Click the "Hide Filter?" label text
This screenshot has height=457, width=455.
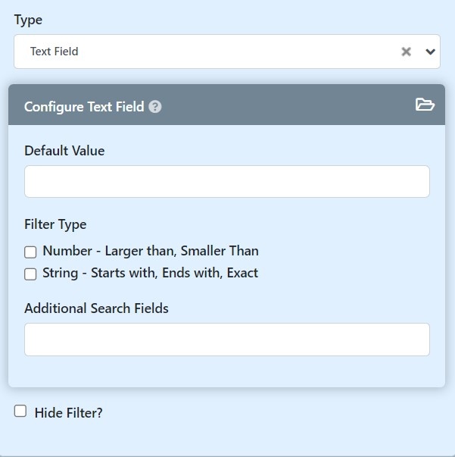pos(68,413)
